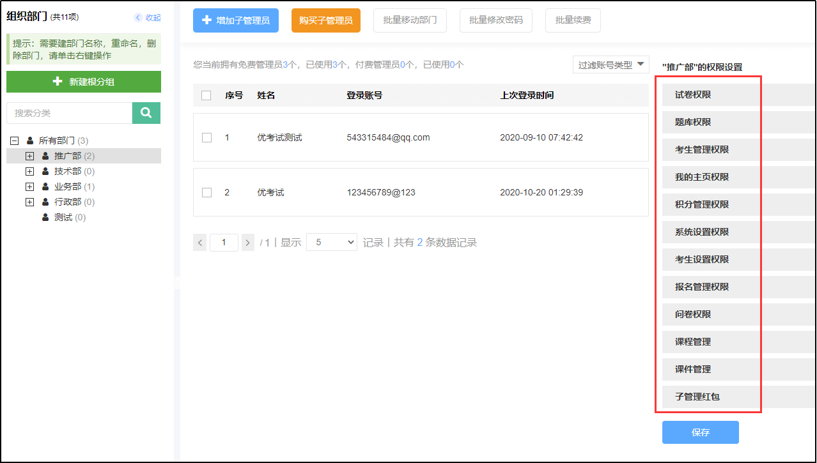The height and width of the screenshot is (463, 817).
Task: Click the name 优考试测试
Action: pos(279,137)
